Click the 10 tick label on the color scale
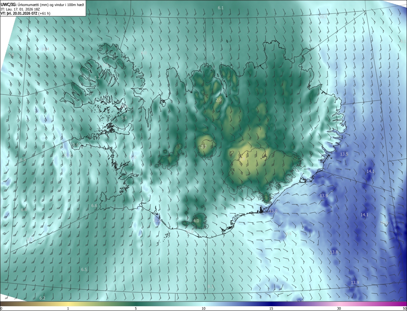 203,308
